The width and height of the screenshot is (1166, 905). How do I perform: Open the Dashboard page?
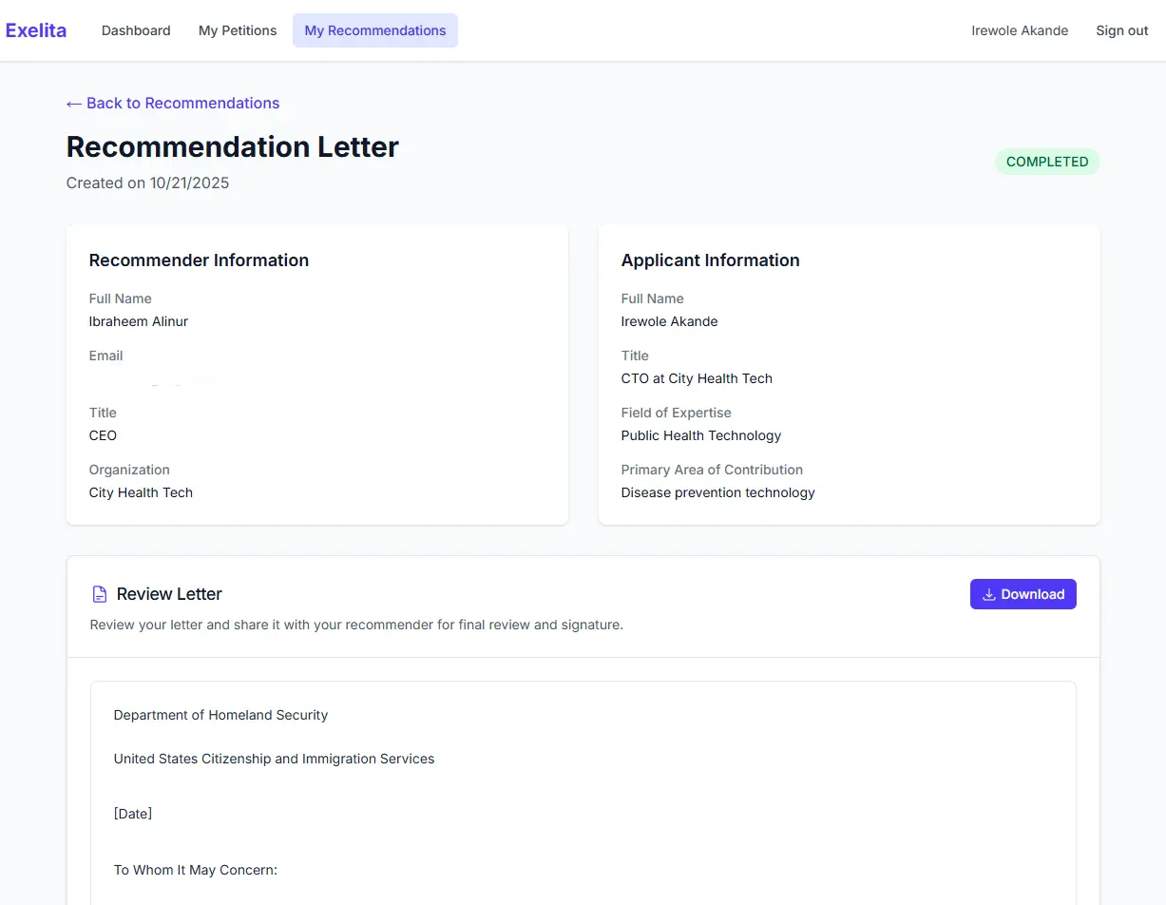point(136,30)
